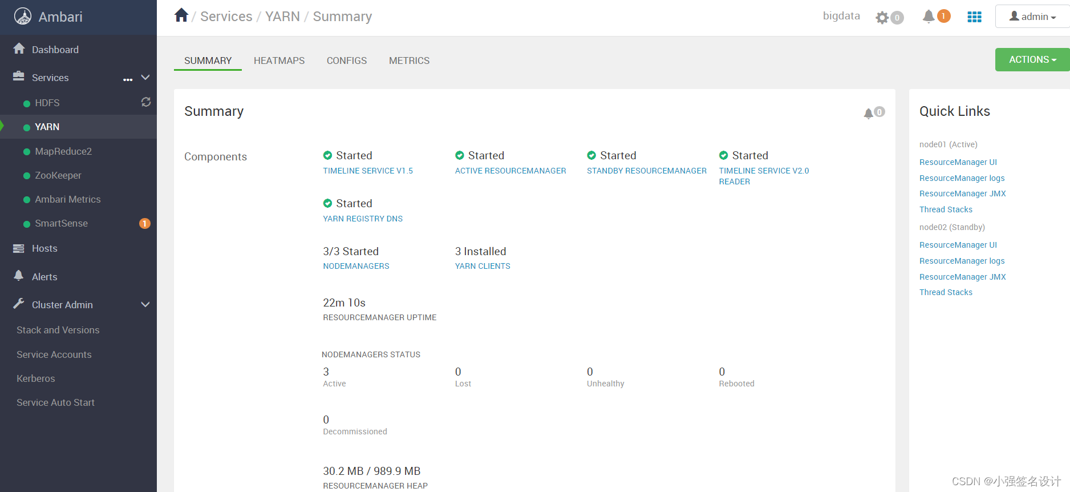Open alerts bell in top bar
The width and height of the screenshot is (1070, 492).
pos(929,17)
